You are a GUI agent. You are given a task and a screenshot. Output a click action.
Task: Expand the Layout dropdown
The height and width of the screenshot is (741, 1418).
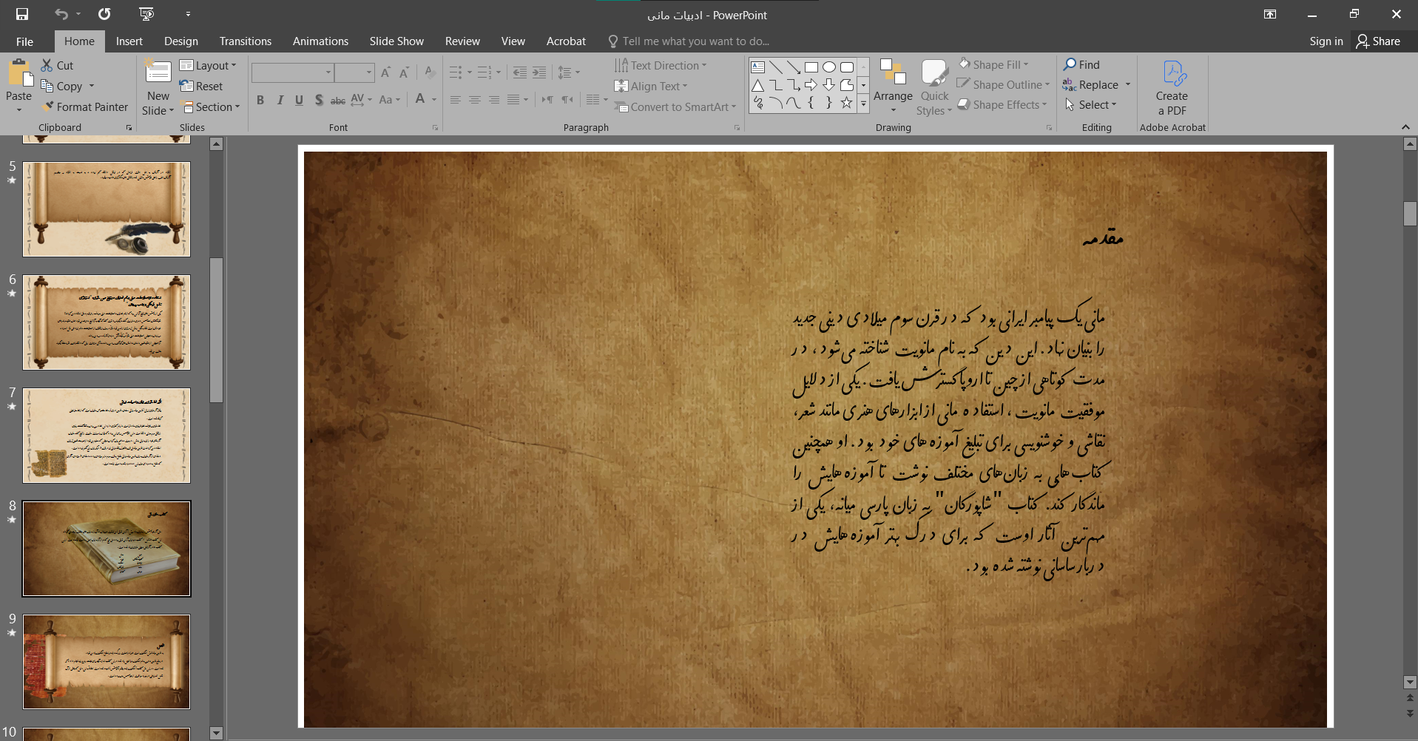coord(208,66)
